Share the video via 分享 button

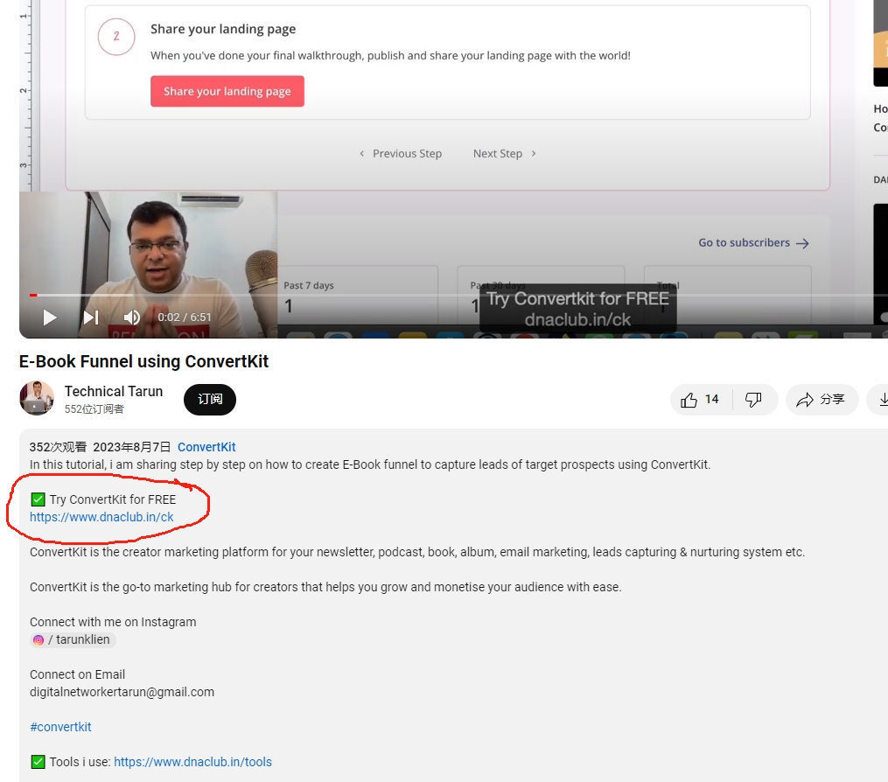tap(822, 400)
